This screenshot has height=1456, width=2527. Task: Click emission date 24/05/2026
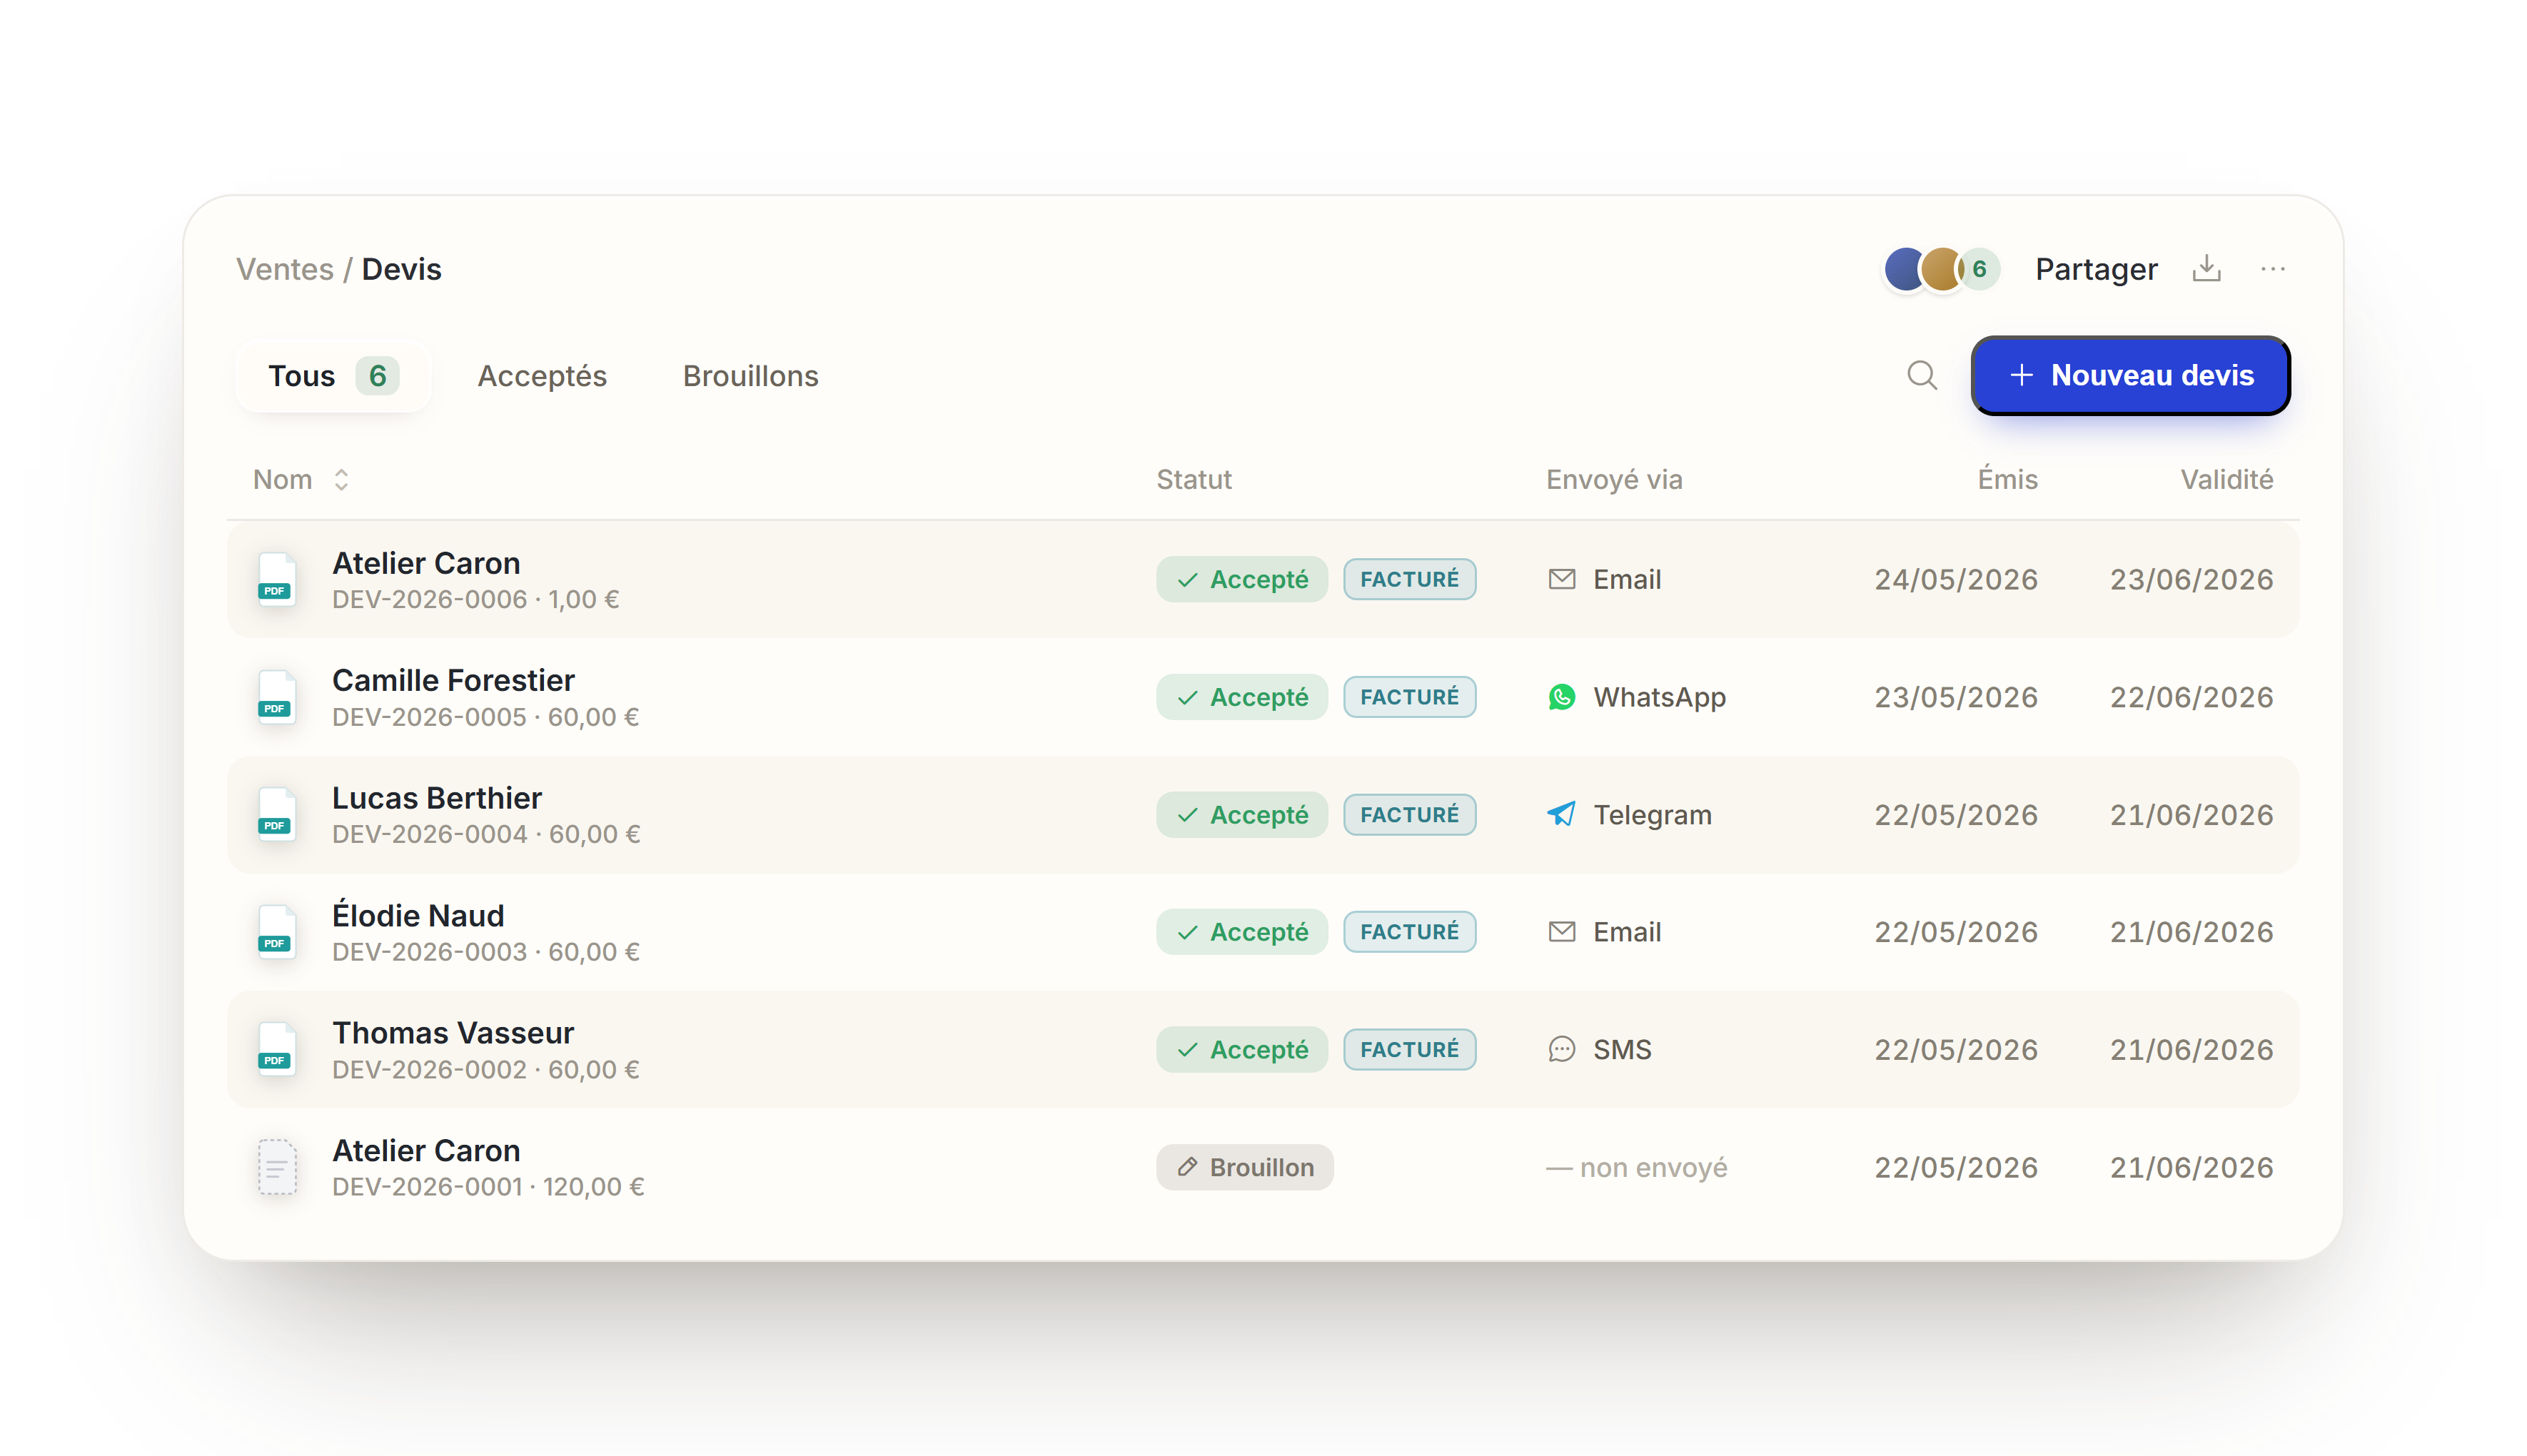1955,579
